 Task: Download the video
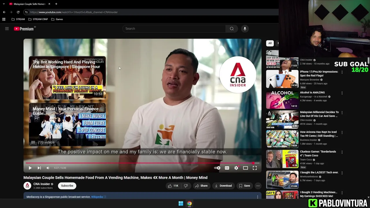point(223,186)
